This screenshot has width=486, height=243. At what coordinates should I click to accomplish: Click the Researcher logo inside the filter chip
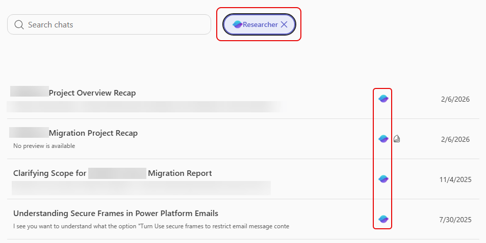point(237,24)
